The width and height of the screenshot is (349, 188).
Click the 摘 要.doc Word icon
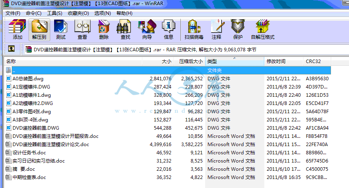coord(9,169)
